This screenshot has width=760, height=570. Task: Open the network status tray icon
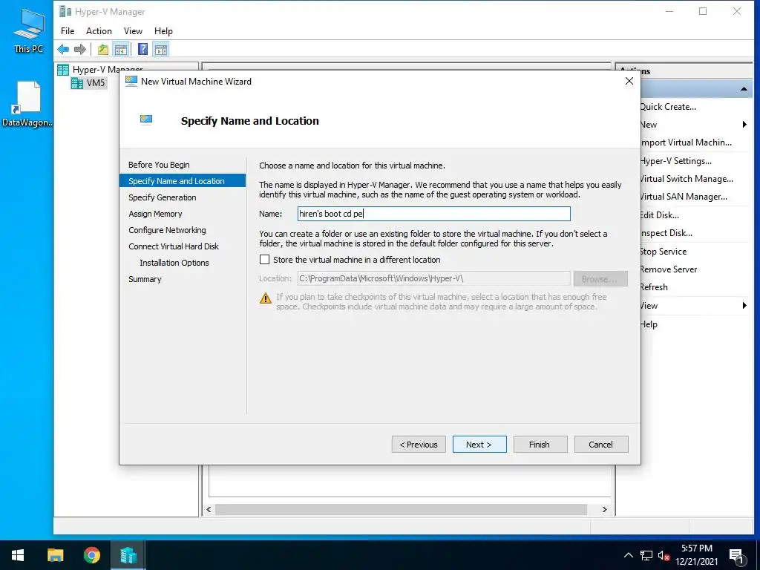click(x=646, y=555)
